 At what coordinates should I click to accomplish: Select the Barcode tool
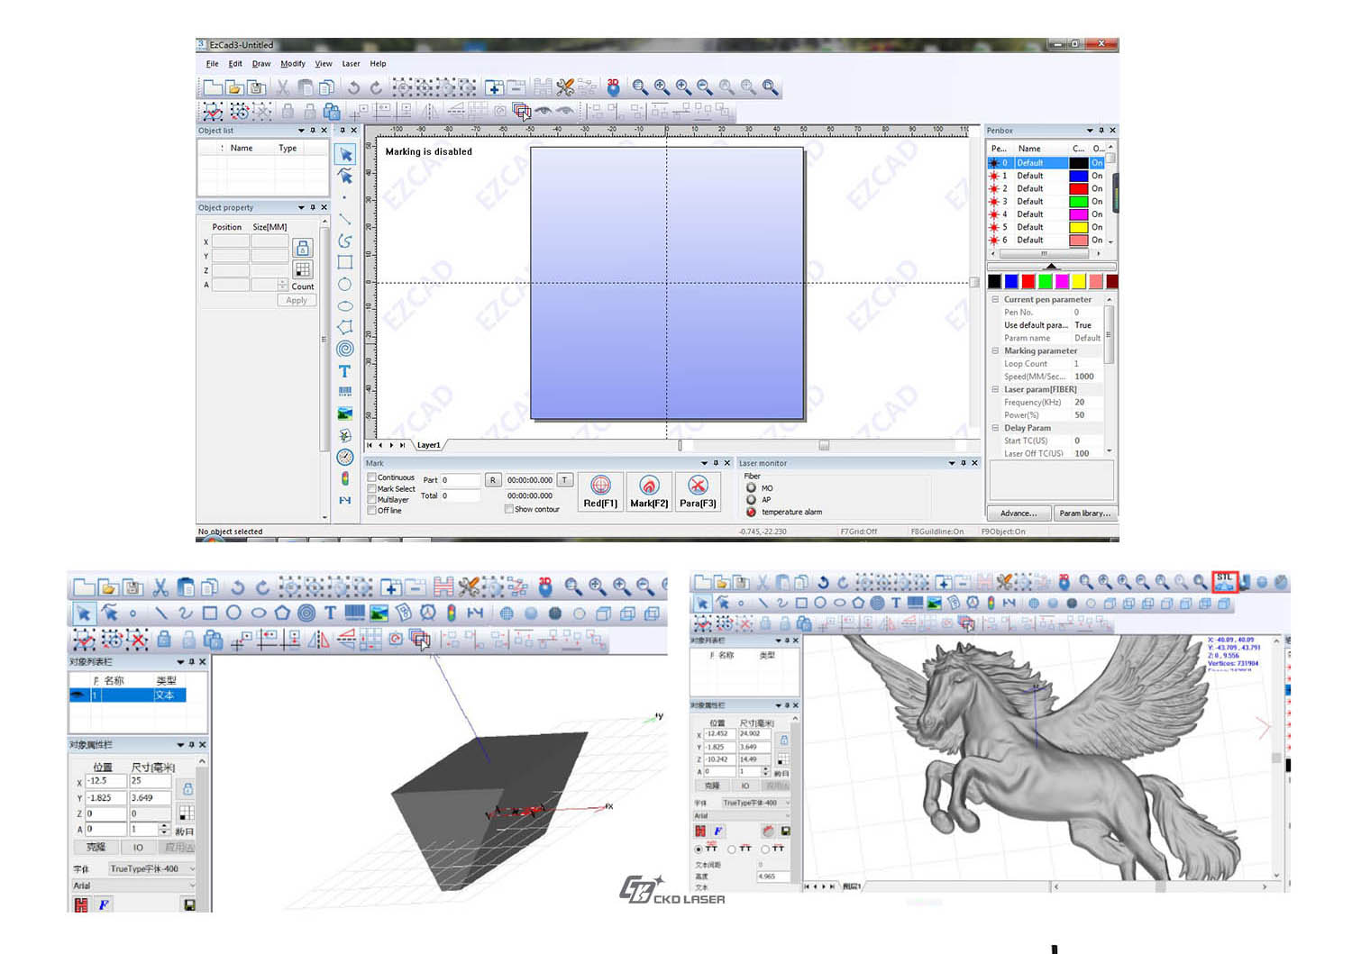pyautogui.click(x=345, y=392)
